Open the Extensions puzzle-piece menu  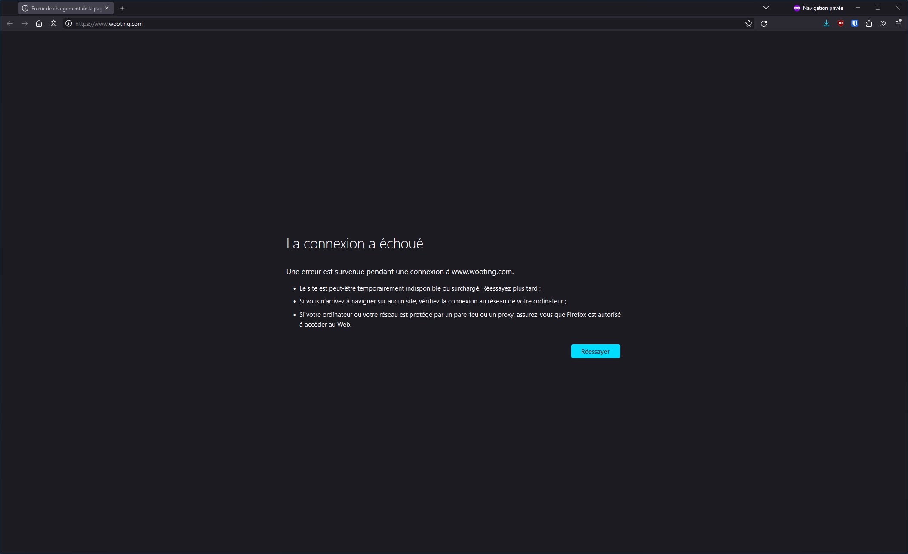coord(869,24)
